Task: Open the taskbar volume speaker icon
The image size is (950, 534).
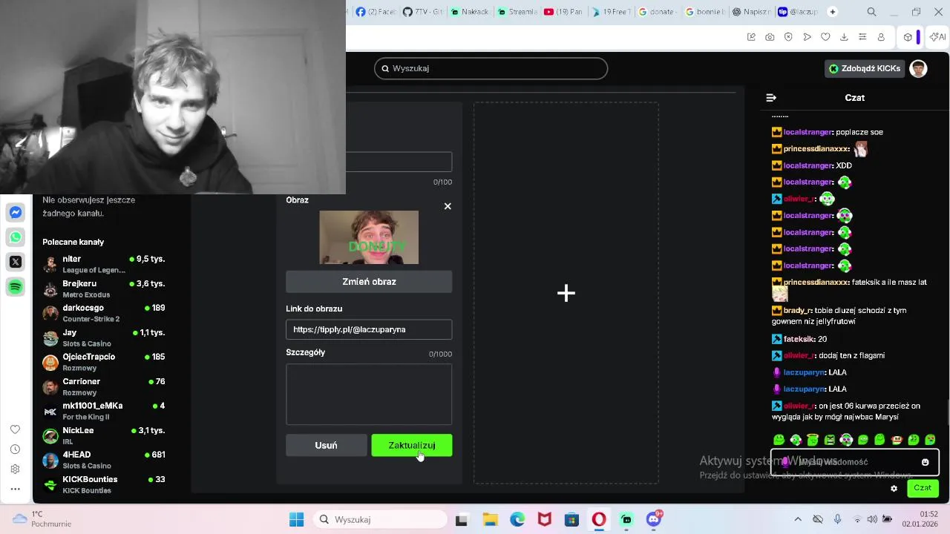Action: (x=872, y=519)
